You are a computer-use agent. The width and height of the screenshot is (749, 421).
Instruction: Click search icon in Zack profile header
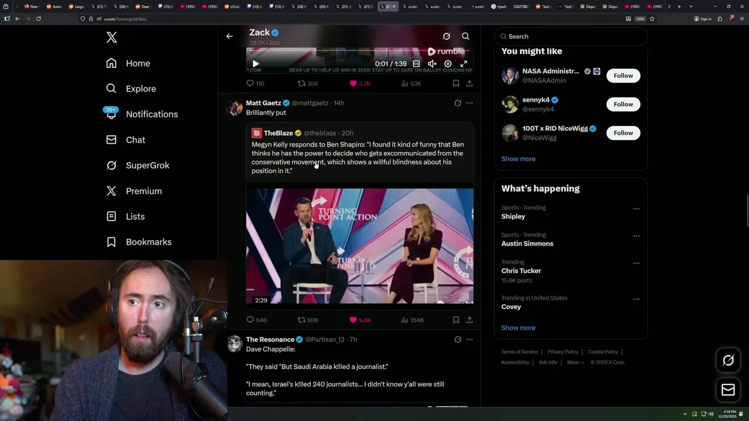466,36
